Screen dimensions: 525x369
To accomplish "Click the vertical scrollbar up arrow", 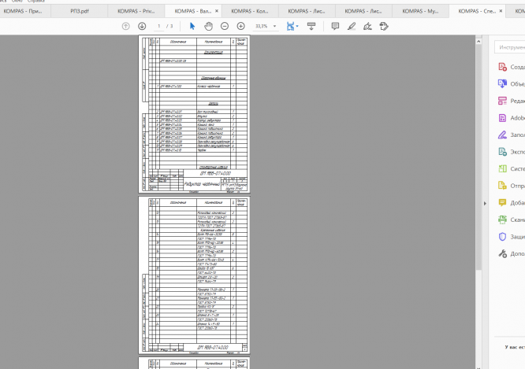I will pyautogui.click(x=478, y=42).
